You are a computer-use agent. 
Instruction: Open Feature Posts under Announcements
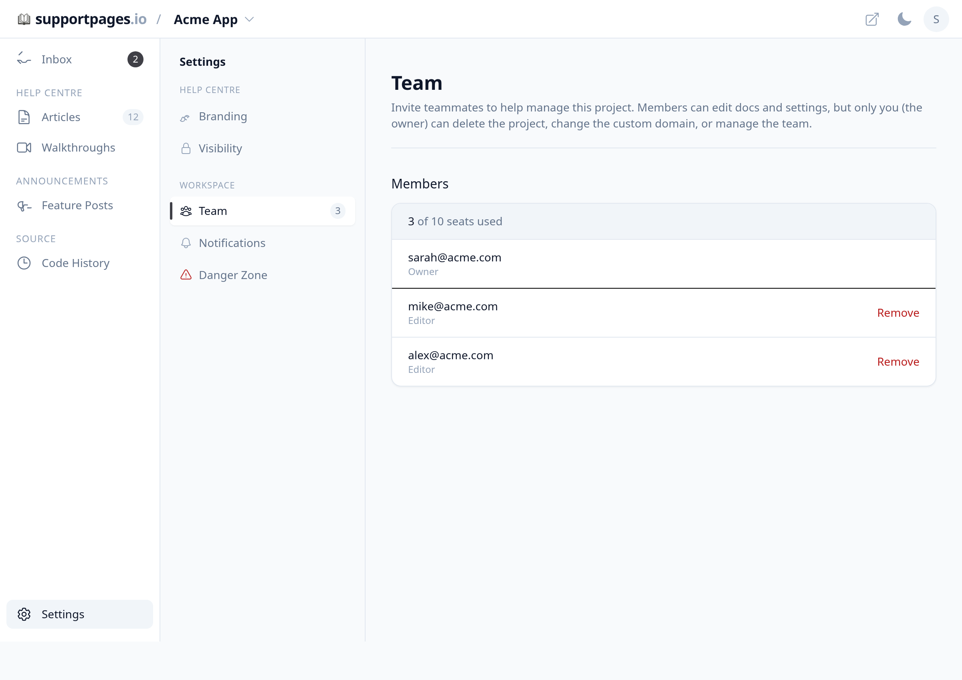pos(80,206)
